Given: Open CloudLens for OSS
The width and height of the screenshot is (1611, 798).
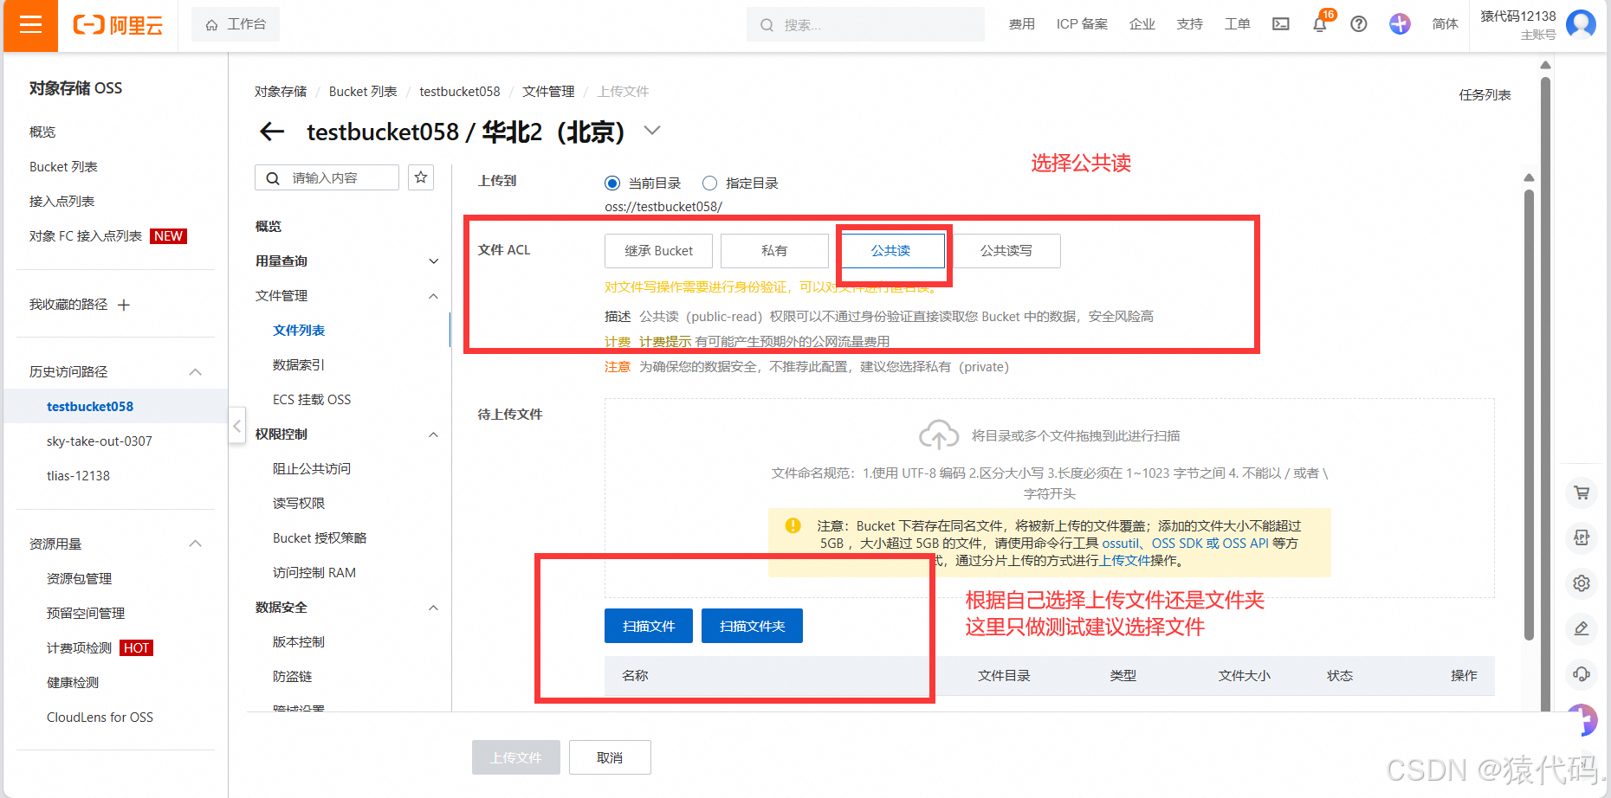Looking at the screenshot, I should tap(100, 717).
